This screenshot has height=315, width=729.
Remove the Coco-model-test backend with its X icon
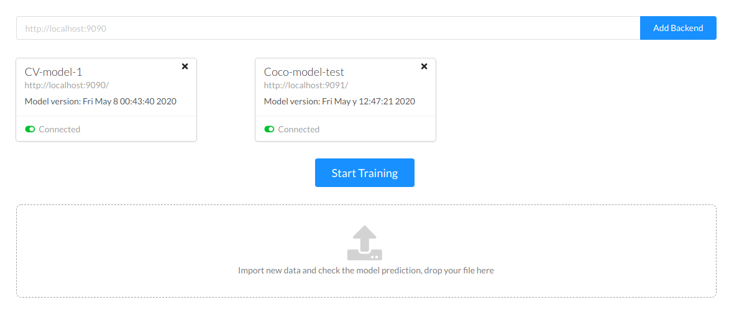[424, 66]
